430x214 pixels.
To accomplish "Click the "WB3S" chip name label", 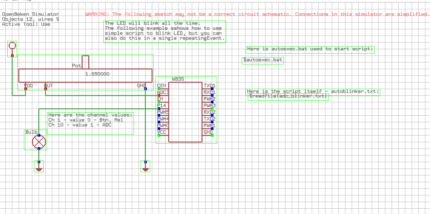I will [x=178, y=79].
